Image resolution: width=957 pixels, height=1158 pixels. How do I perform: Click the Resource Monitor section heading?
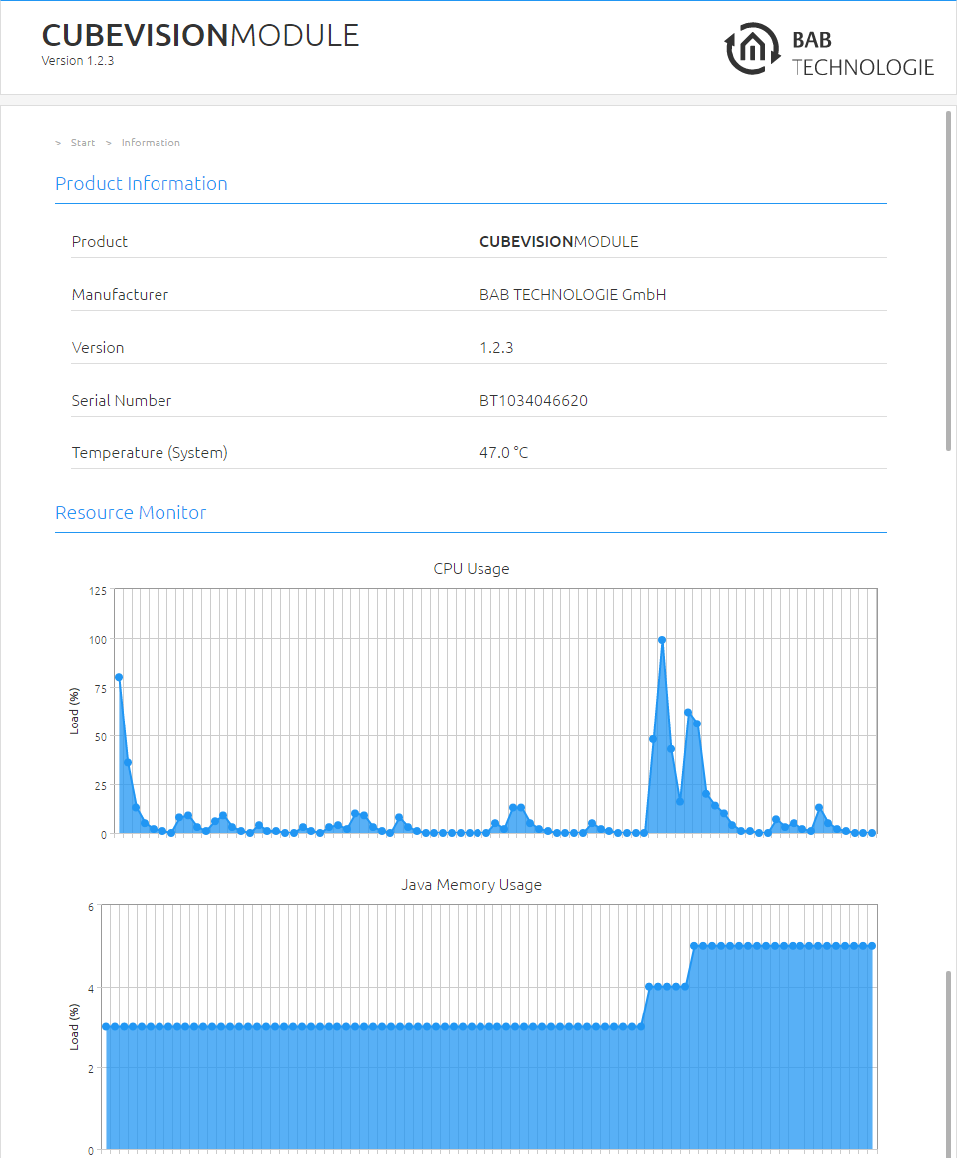[131, 512]
